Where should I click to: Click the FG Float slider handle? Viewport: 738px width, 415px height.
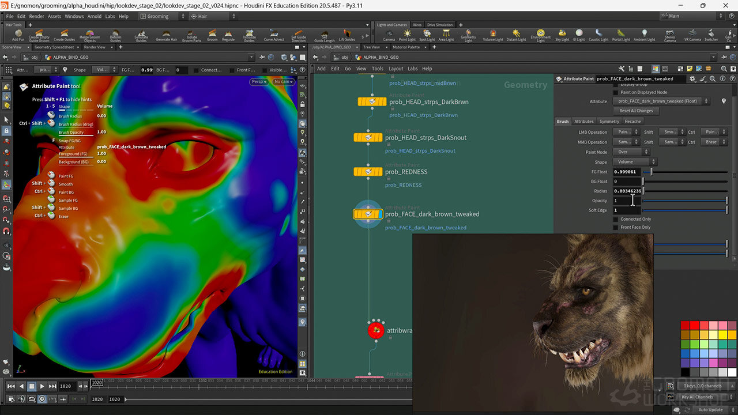coord(652,172)
